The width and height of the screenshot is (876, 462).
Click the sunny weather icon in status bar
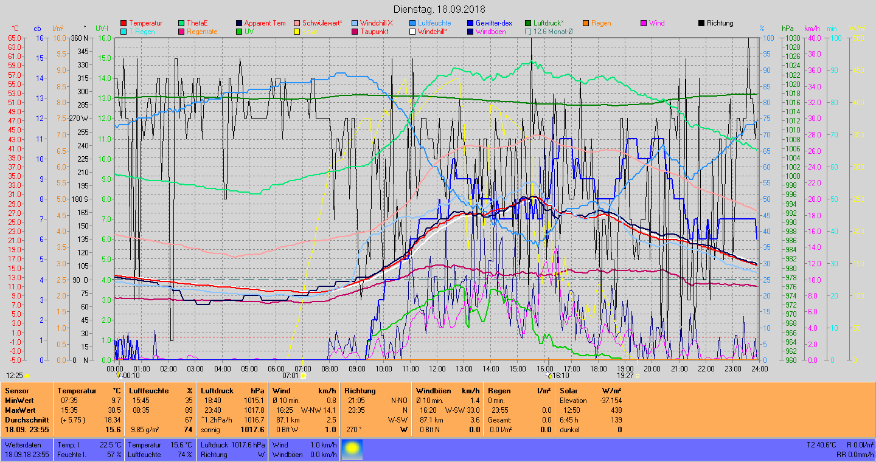click(x=352, y=450)
